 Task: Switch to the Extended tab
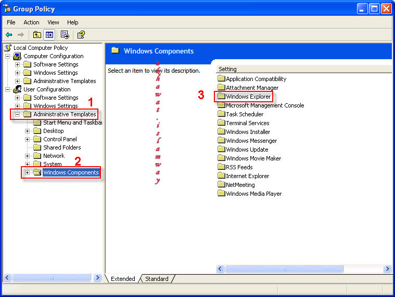coord(123,279)
